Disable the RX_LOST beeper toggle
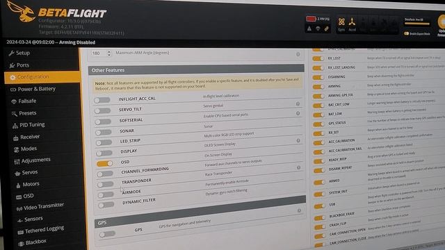 click(x=318, y=58)
